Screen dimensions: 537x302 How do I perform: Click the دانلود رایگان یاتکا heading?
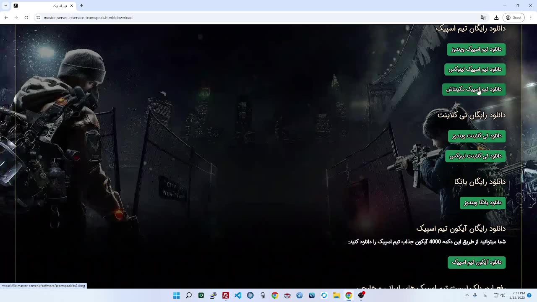[480, 182]
